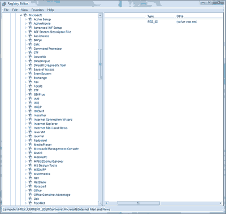
Task: Click values pane scroll right arrow
Action: point(221,203)
